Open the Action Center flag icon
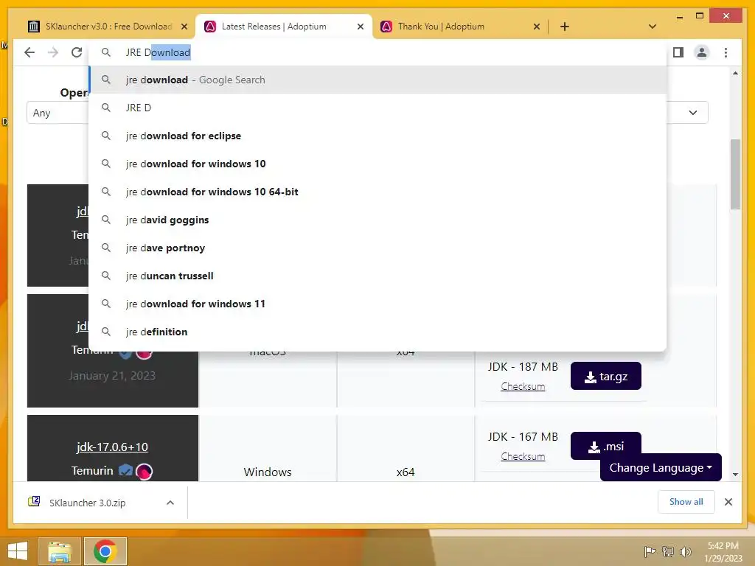 [x=650, y=551]
